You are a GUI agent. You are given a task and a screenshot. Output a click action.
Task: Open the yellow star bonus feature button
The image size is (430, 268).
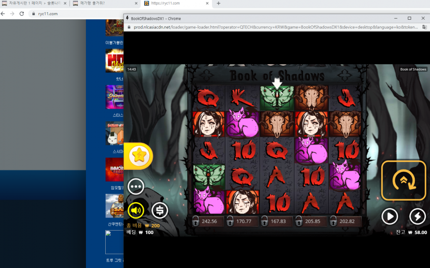point(139,156)
